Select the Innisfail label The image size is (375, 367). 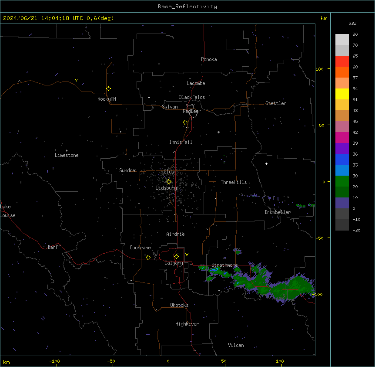(181, 142)
